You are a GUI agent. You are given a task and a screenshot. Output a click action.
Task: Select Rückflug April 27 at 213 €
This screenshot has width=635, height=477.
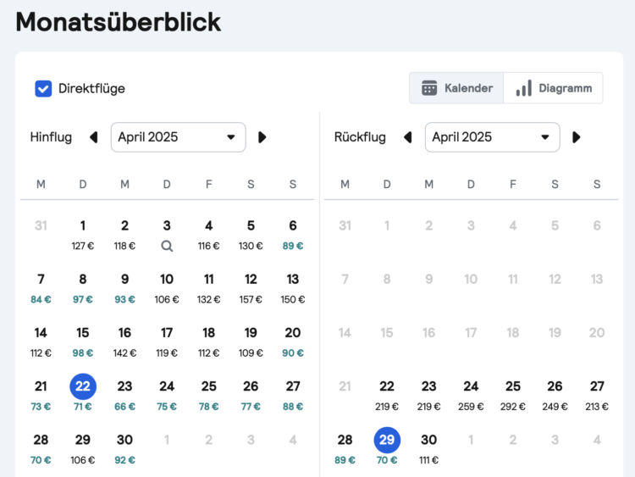[597, 396]
